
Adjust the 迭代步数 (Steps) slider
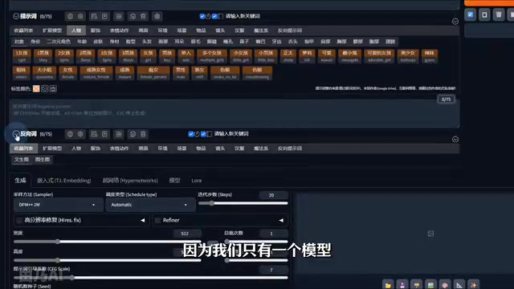pos(243,203)
